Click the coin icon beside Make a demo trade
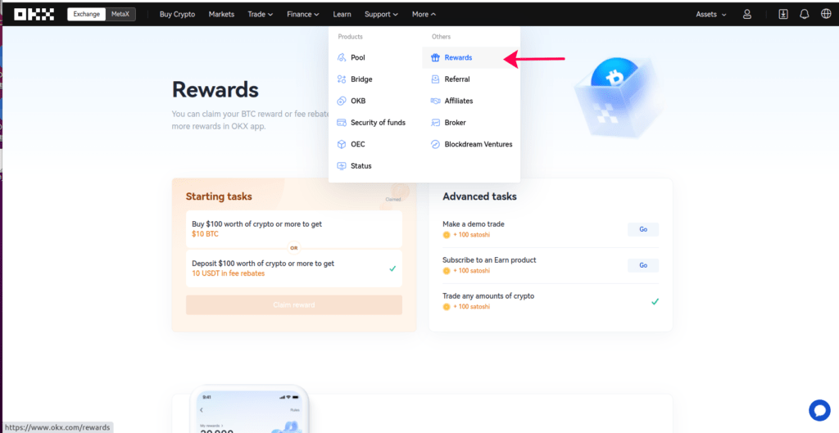839x433 pixels. tap(447, 235)
